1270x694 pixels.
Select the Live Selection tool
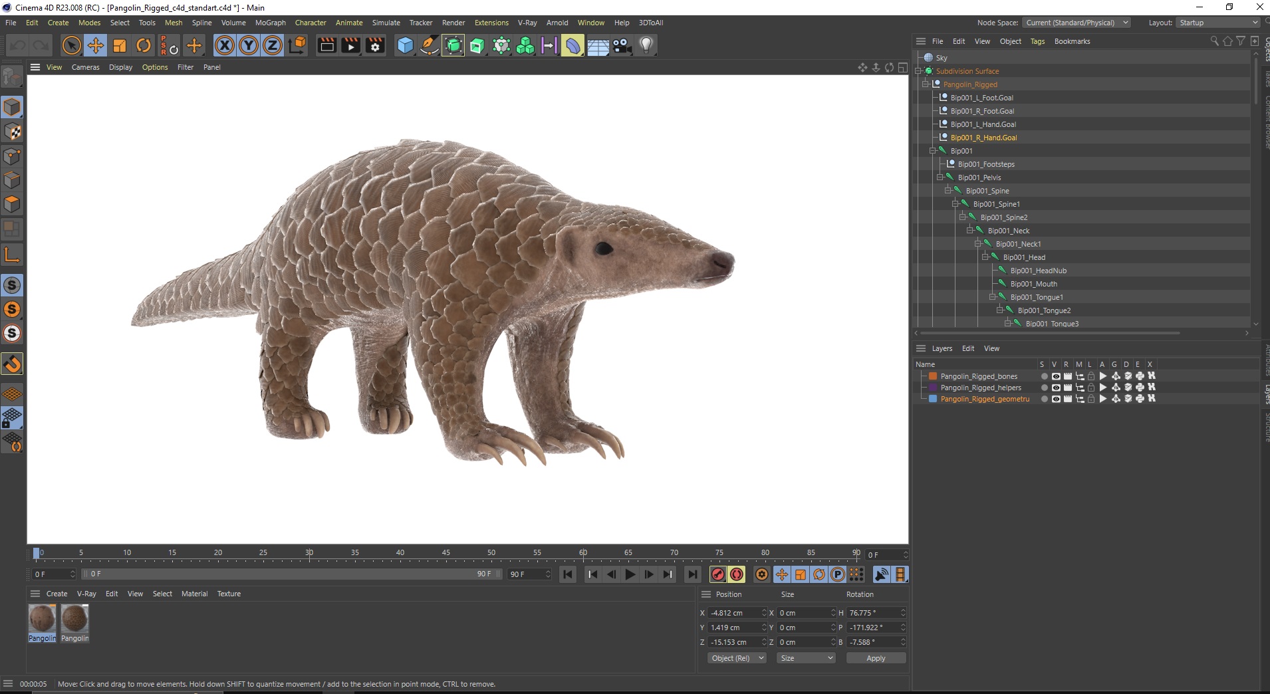[x=71, y=45]
